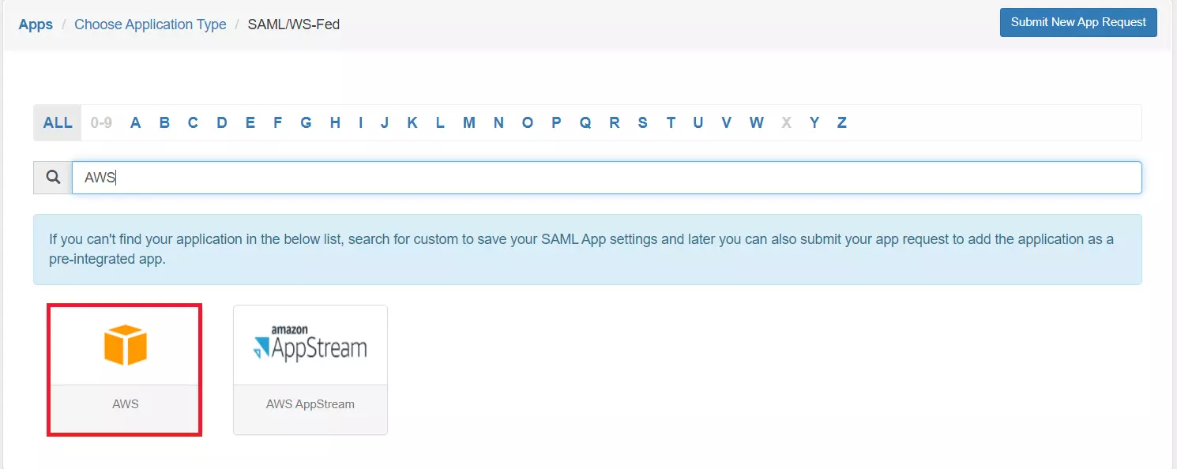Filter applications by letter Z
This screenshot has width=1177, height=469.
click(x=842, y=122)
